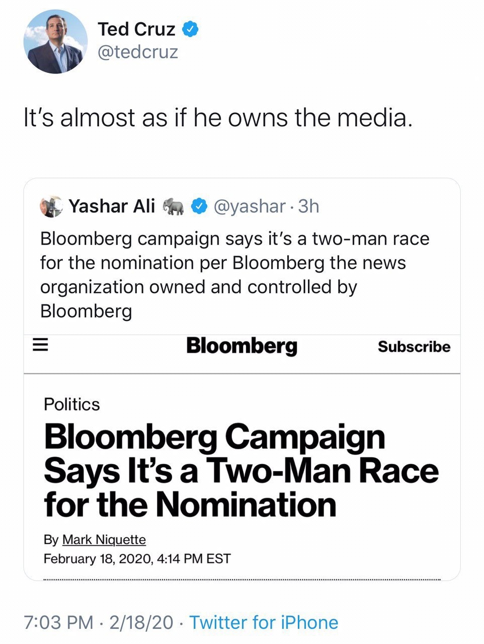Click the elephant emoji next to Yashar Ali
This screenshot has width=484, height=644.
(x=173, y=206)
